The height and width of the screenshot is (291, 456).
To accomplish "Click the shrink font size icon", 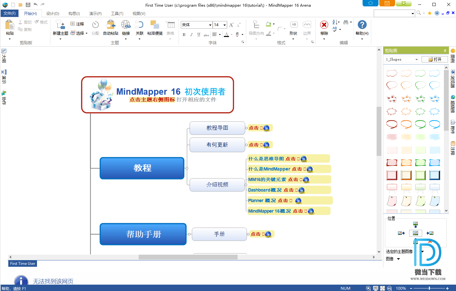I will click(239, 25).
